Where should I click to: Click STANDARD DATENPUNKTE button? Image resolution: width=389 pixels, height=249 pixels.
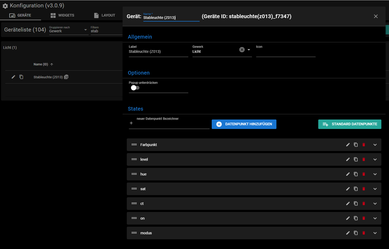click(x=350, y=124)
